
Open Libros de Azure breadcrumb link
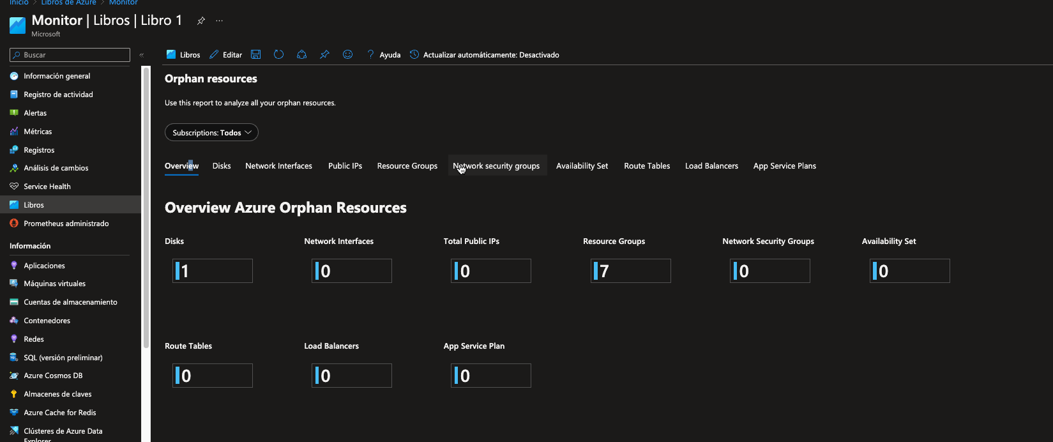coord(68,3)
